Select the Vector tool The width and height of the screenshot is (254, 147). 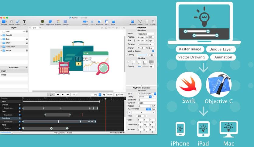(x=11, y=22)
